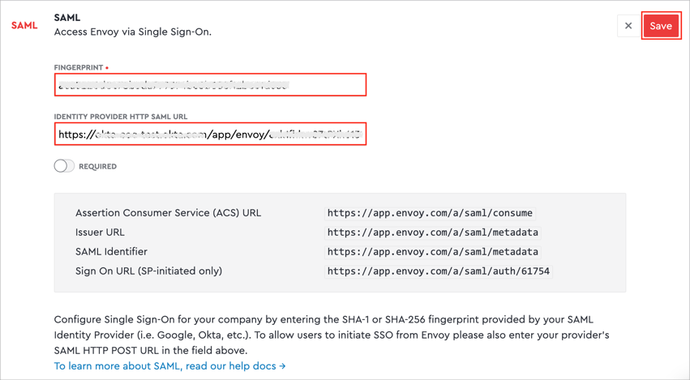Click the Identity Provider HTTP SAML URL label
This screenshot has width=690, height=380.
tap(121, 117)
